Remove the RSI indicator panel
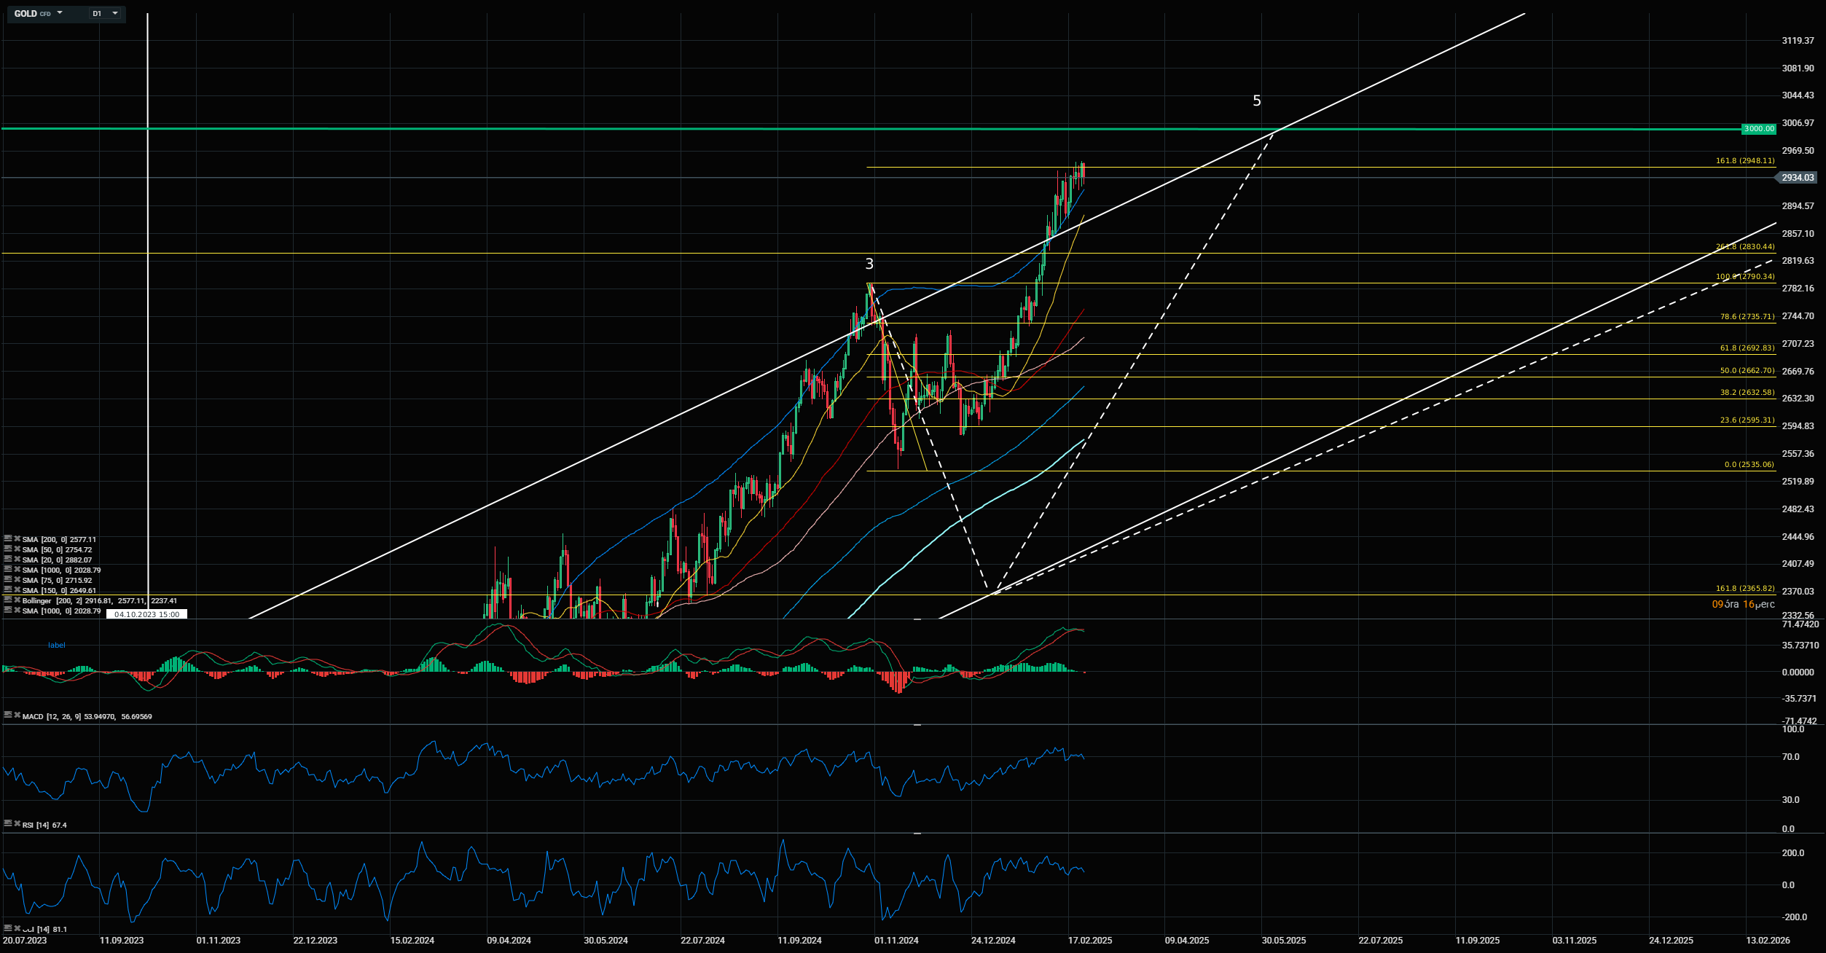 [17, 824]
